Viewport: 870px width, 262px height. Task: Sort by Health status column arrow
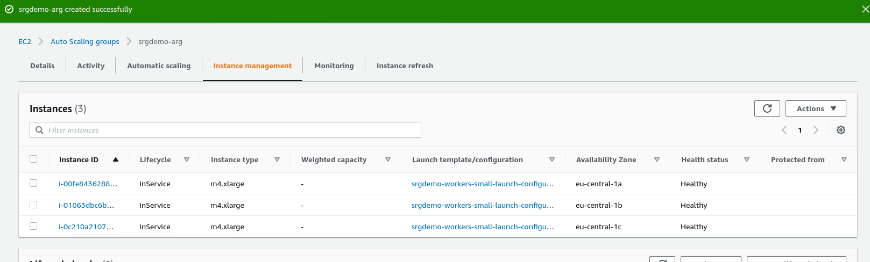(747, 159)
